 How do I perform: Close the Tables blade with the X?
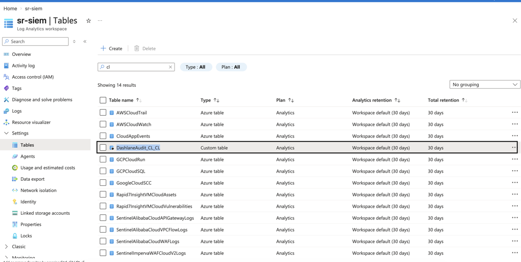click(515, 20)
